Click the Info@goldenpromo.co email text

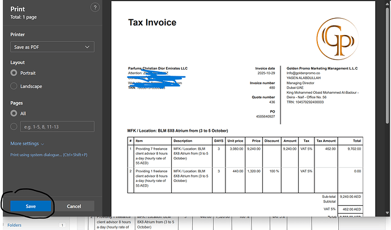coord(303,73)
